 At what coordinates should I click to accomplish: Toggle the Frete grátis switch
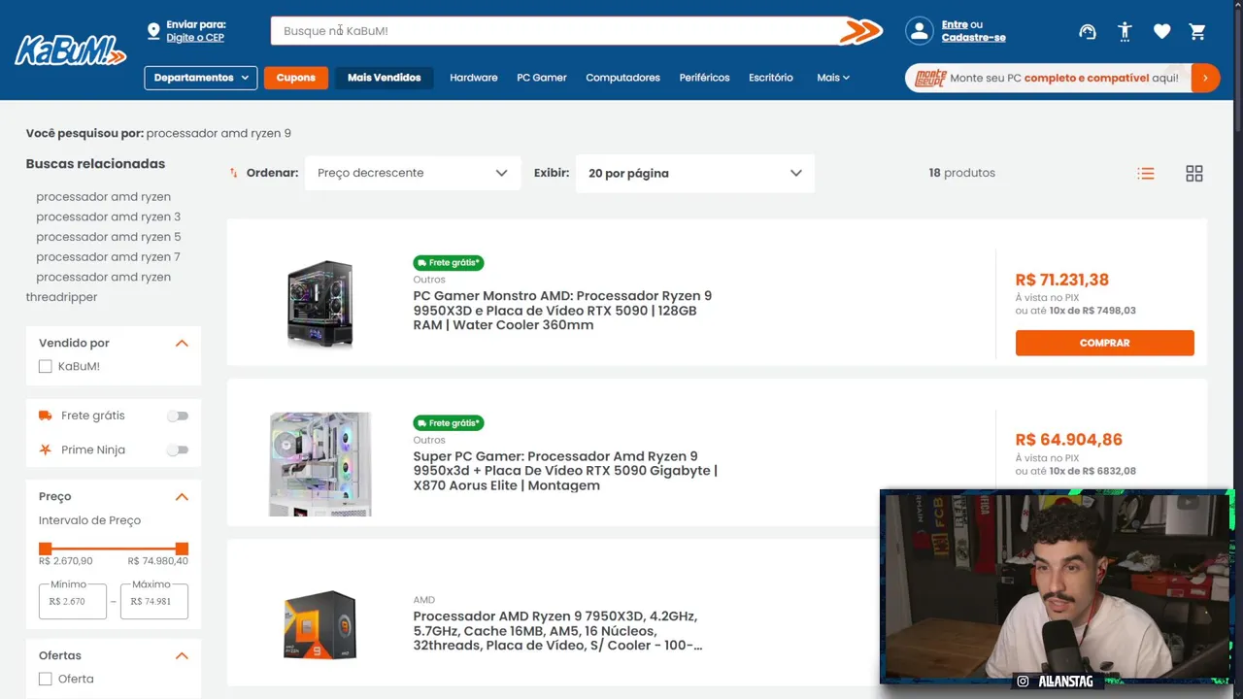(178, 416)
